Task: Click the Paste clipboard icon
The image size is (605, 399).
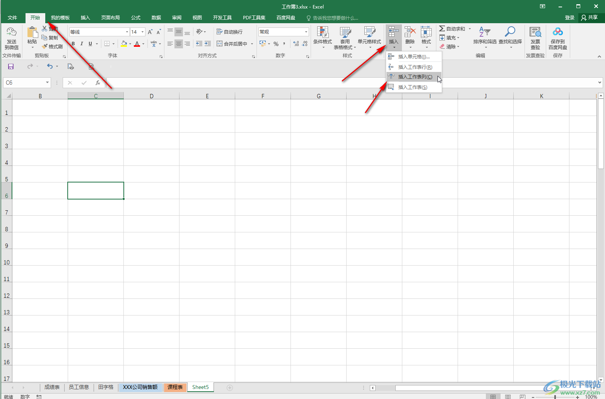Action: pyautogui.click(x=32, y=32)
